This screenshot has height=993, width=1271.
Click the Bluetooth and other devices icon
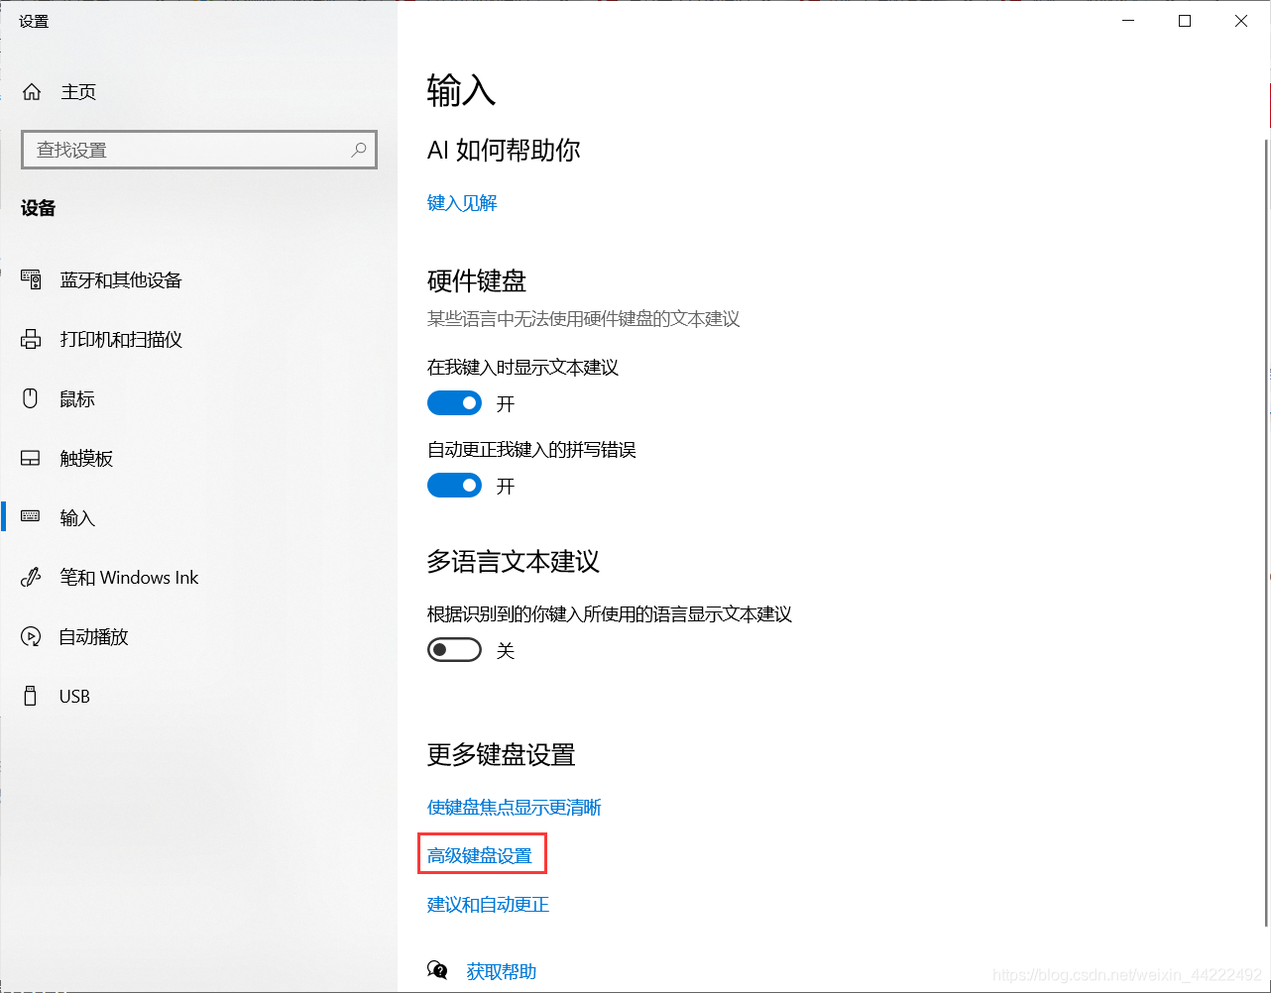tap(31, 280)
